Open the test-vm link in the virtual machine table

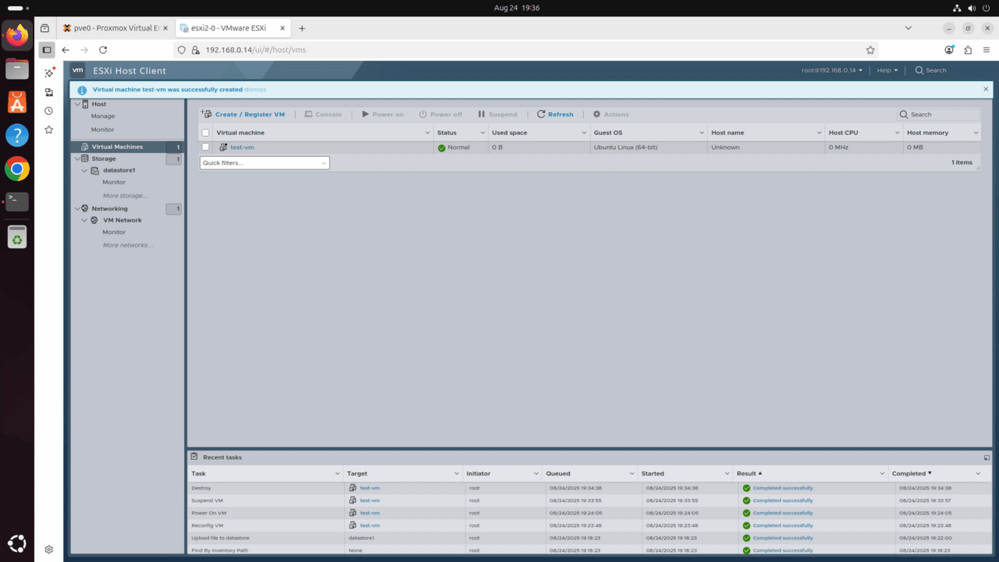242,147
